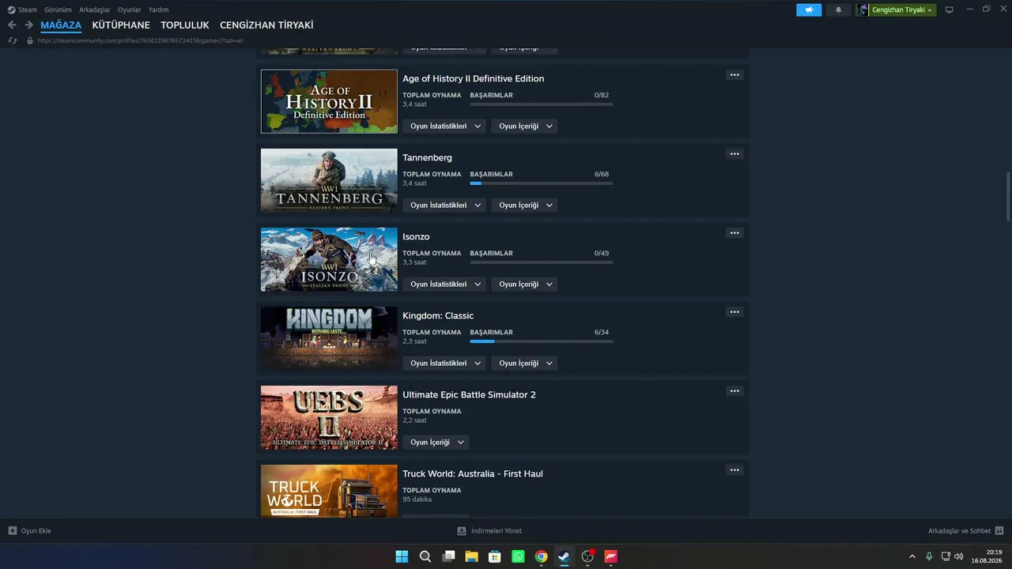The image size is (1012, 569).
Task: Click the Isonzo game thumbnail
Action: click(329, 259)
